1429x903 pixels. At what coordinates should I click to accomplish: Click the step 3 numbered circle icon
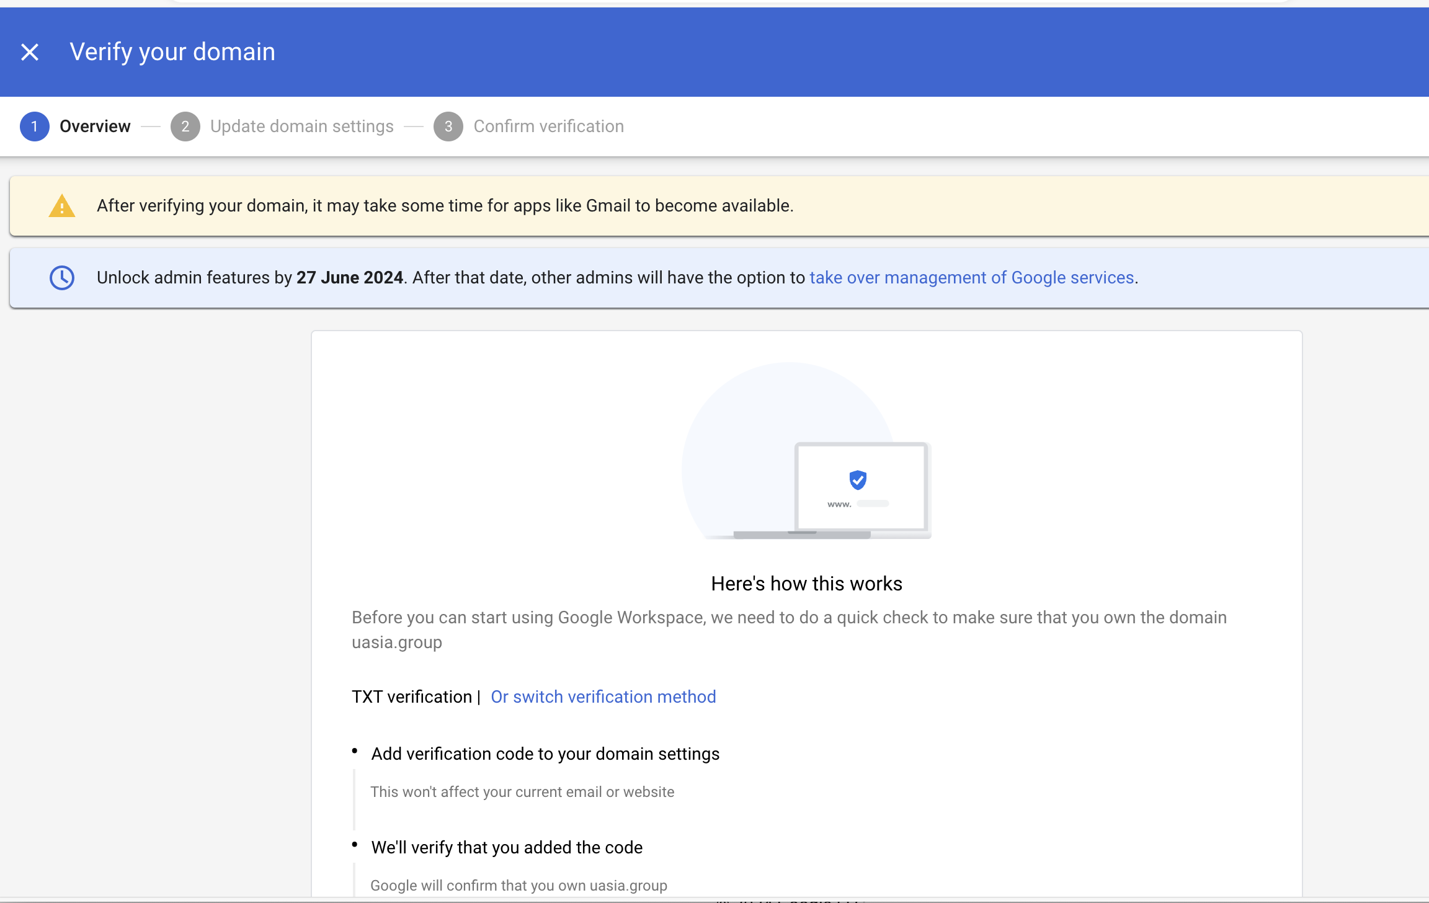click(x=448, y=126)
